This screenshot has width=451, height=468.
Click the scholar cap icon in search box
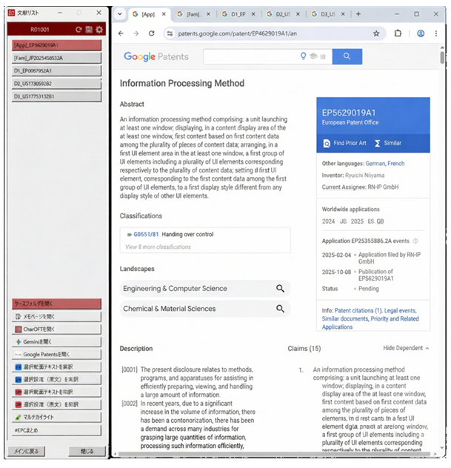[313, 56]
